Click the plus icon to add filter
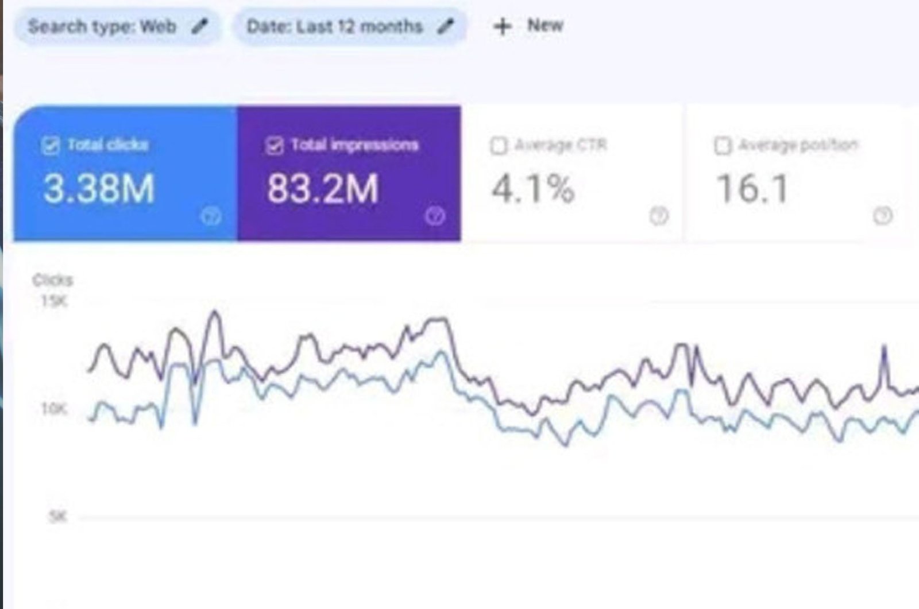 pyautogui.click(x=503, y=26)
